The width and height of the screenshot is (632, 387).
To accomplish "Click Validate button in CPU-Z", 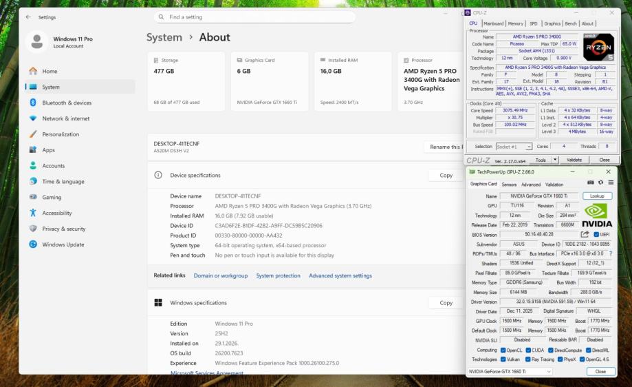I will pyautogui.click(x=574, y=160).
